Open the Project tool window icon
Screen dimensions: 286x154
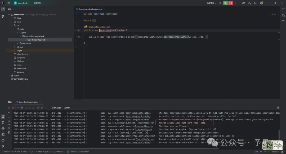(3, 9)
